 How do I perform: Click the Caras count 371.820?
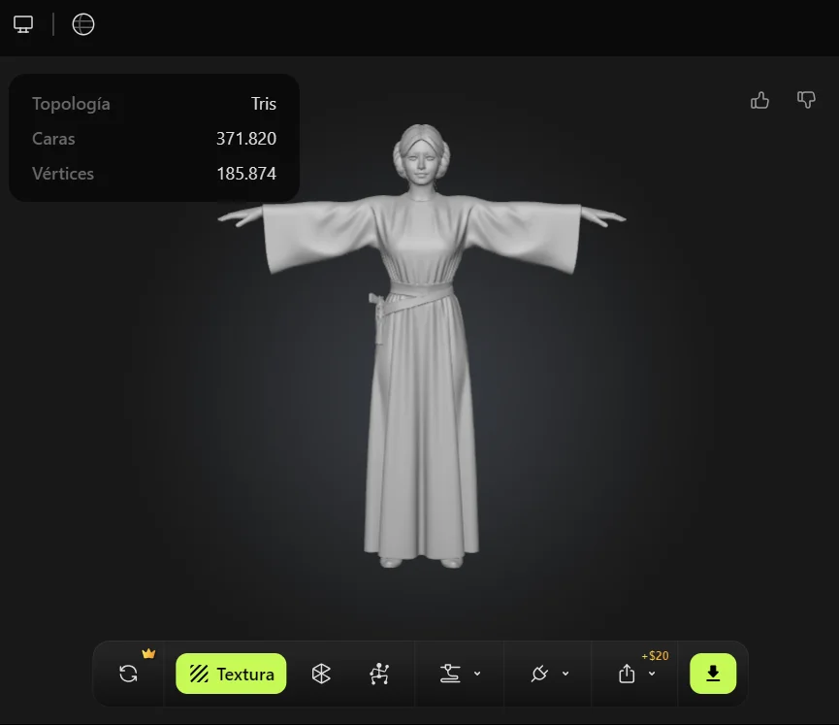click(245, 139)
